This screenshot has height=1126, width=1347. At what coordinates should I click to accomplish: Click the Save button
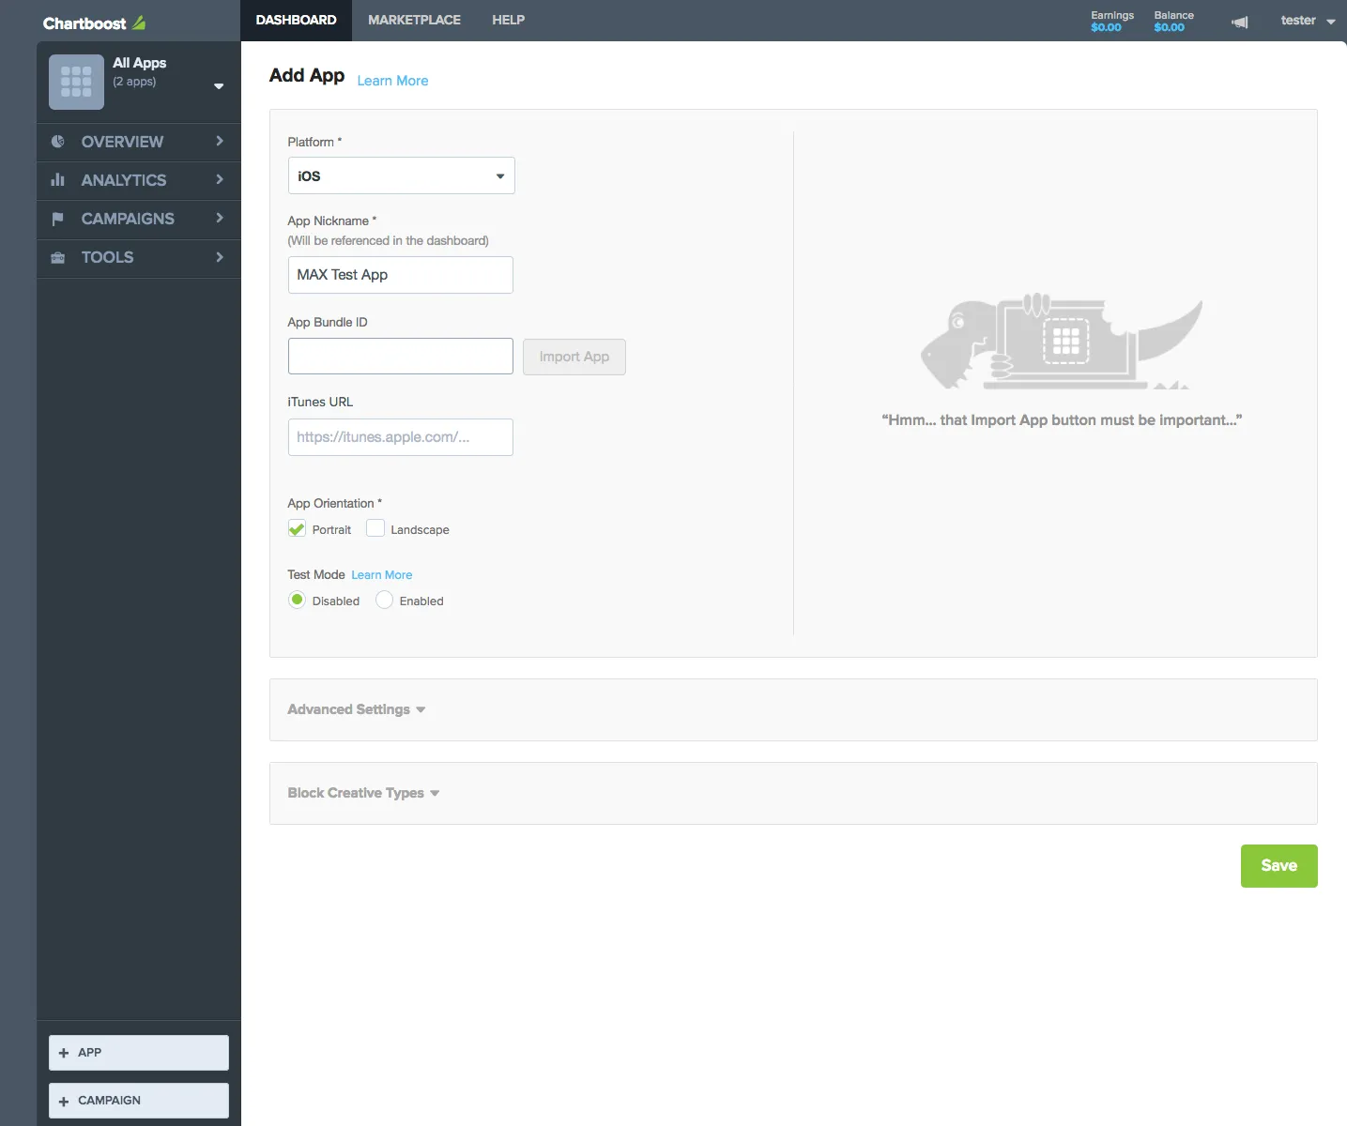click(x=1278, y=866)
